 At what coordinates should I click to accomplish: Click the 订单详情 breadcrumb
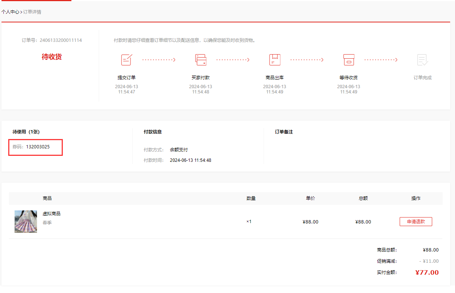[32, 12]
